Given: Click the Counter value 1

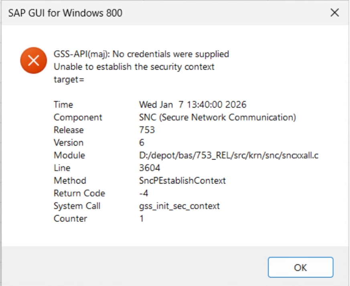Looking at the screenshot, I should tap(142, 219).
